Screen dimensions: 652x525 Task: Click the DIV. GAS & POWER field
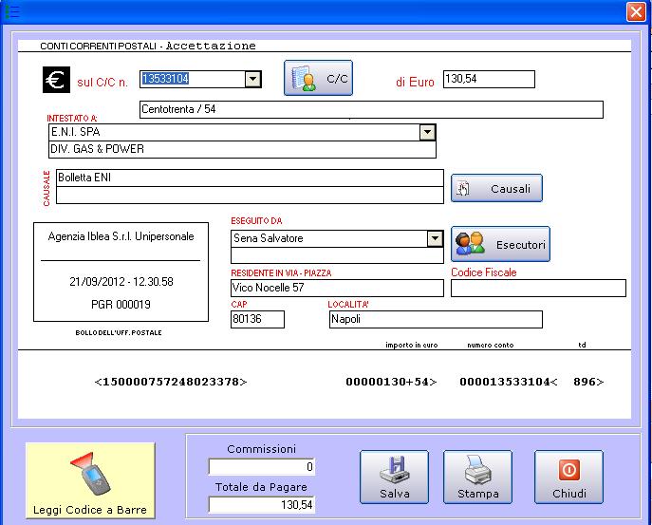point(242,149)
